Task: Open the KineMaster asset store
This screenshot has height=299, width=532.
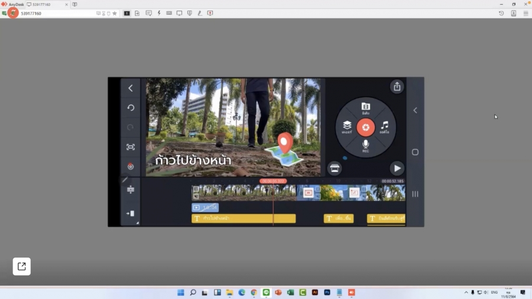Action: coord(335,168)
